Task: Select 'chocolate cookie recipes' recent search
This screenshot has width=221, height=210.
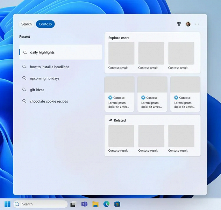Action: 49,101
